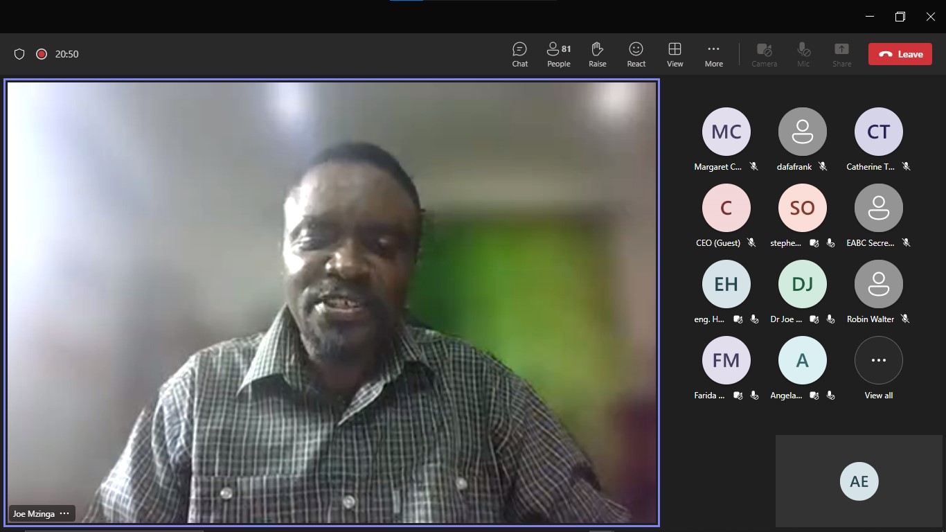View all participants
The image size is (946, 532).
point(878,360)
